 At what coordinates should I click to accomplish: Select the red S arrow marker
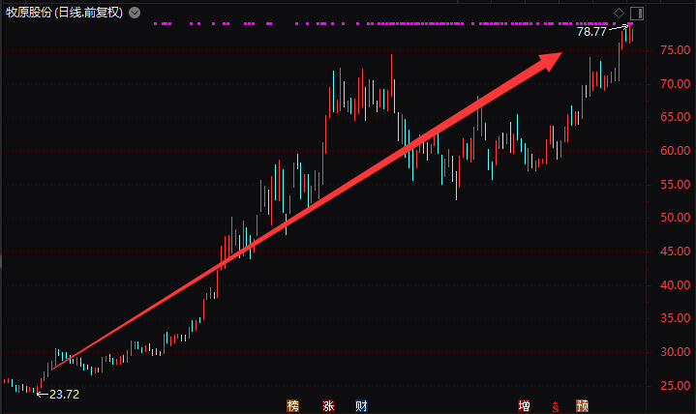[556, 406]
